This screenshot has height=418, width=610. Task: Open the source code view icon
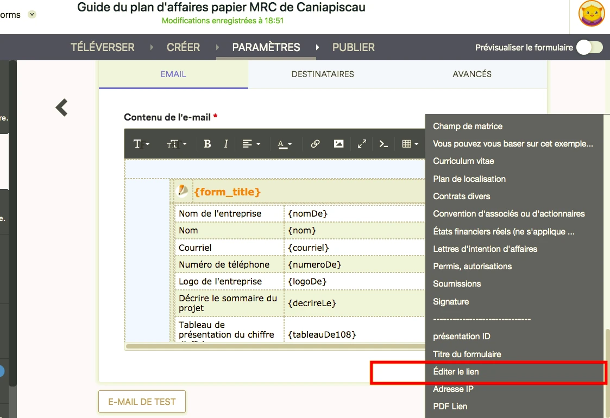[x=383, y=144]
